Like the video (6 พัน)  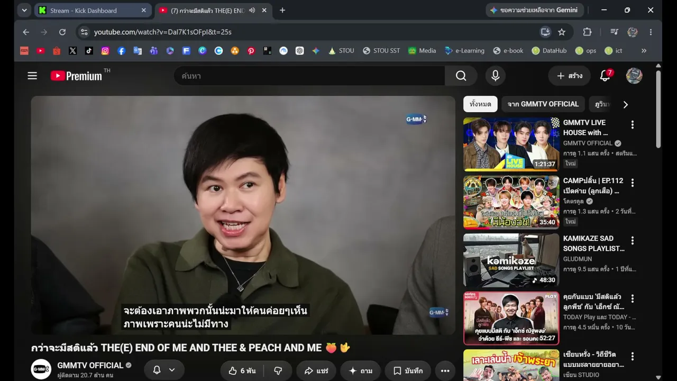[x=243, y=371]
